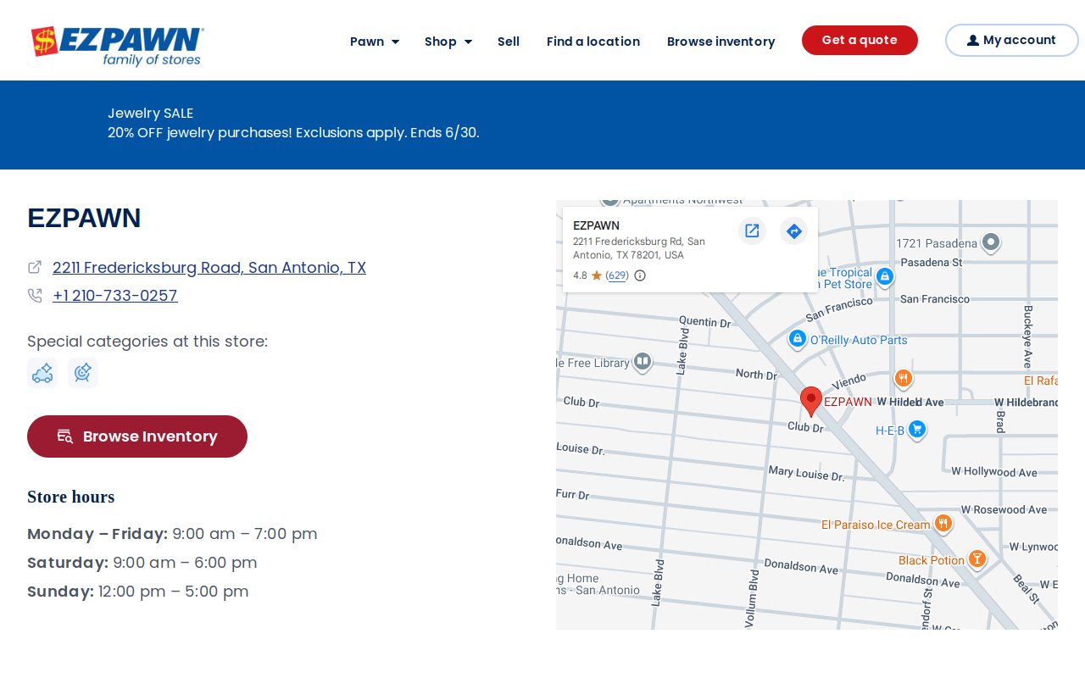Click the El Paraiso Ice Cream marker

click(x=943, y=524)
